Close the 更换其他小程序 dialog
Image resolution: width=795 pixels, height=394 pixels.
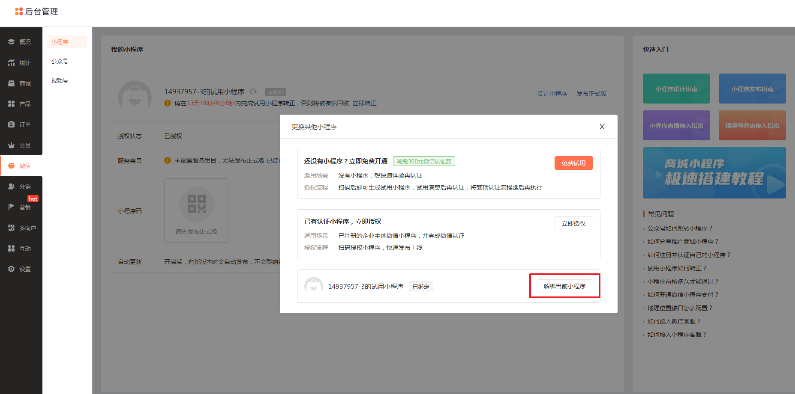(x=602, y=127)
